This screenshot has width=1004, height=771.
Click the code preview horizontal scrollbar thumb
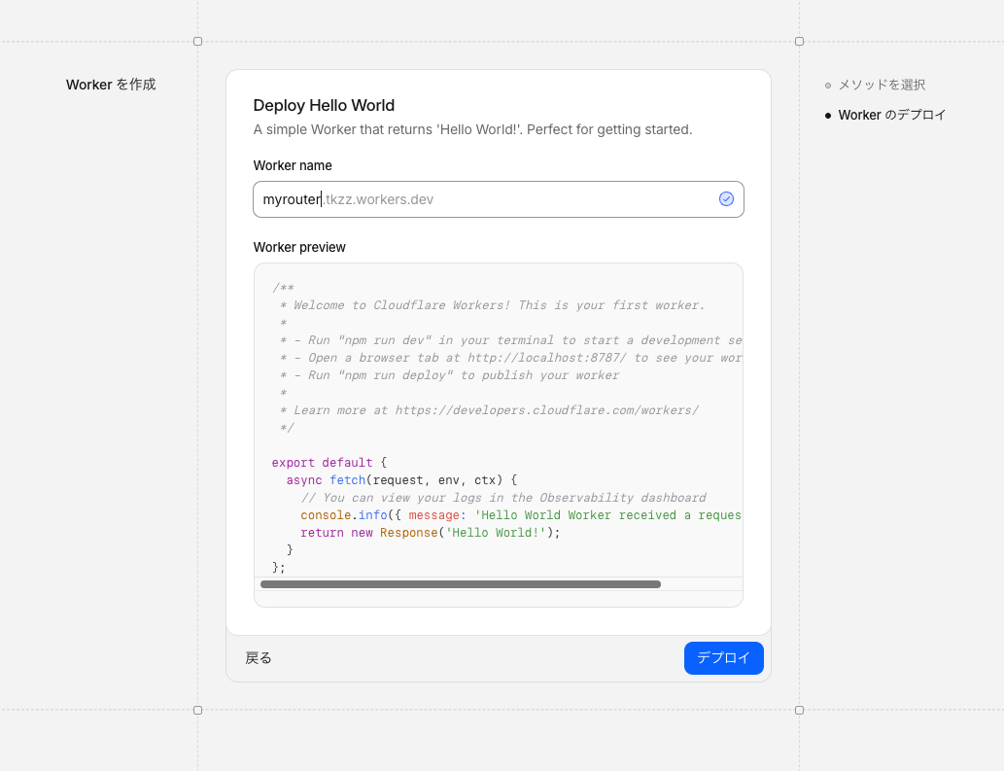461,584
